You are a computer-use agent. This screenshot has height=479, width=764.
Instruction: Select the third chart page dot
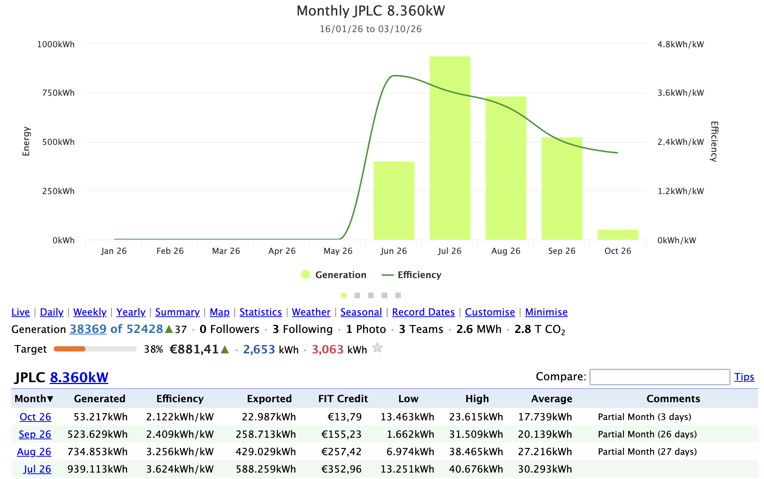pyautogui.click(x=371, y=295)
